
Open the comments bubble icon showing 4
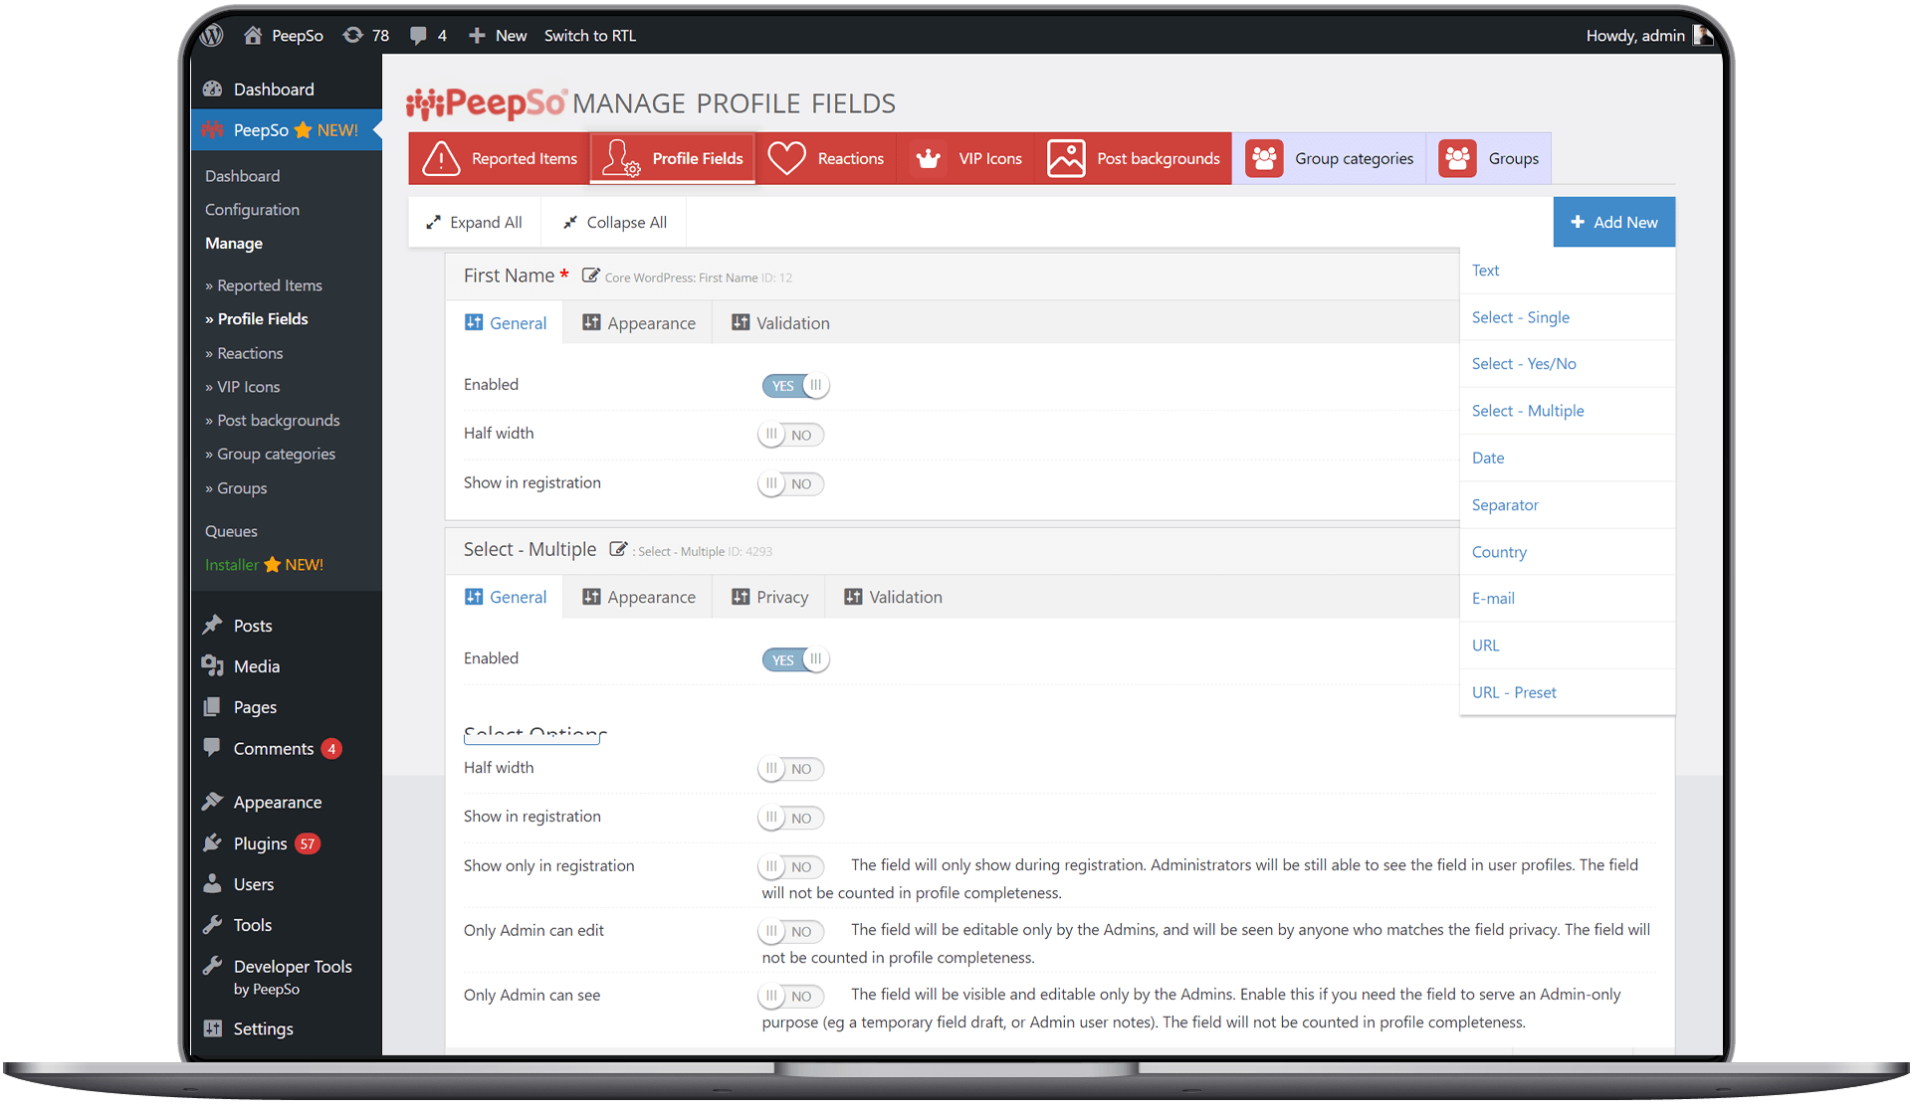[419, 36]
